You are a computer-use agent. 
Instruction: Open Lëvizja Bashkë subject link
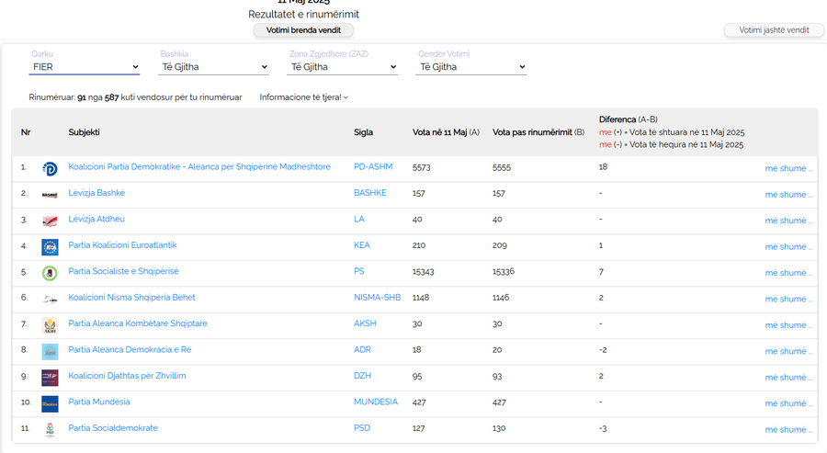tap(96, 193)
